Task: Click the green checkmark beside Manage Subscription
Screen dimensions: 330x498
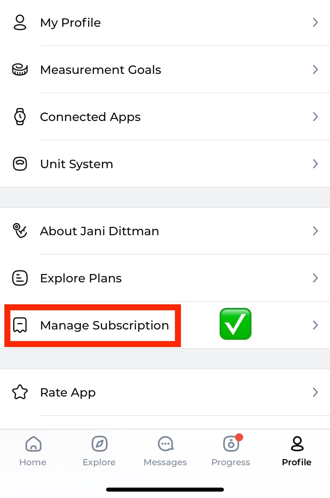Action: tap(235, 323)
